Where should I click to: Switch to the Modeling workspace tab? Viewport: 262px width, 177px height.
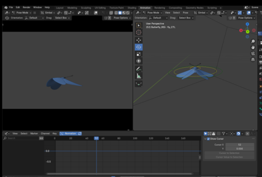coord(72,8)
